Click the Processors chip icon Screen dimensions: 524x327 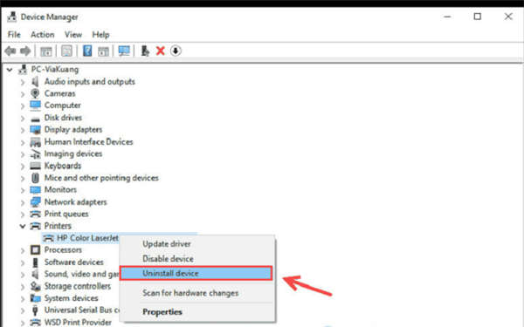(35, 250)
